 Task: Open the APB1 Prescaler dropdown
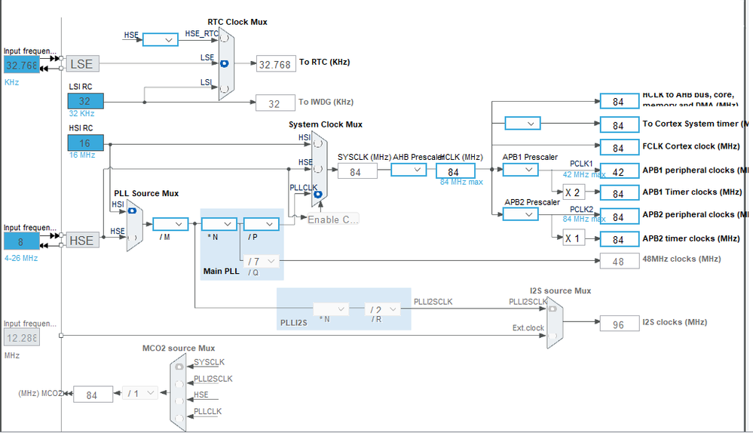(521, 170)
